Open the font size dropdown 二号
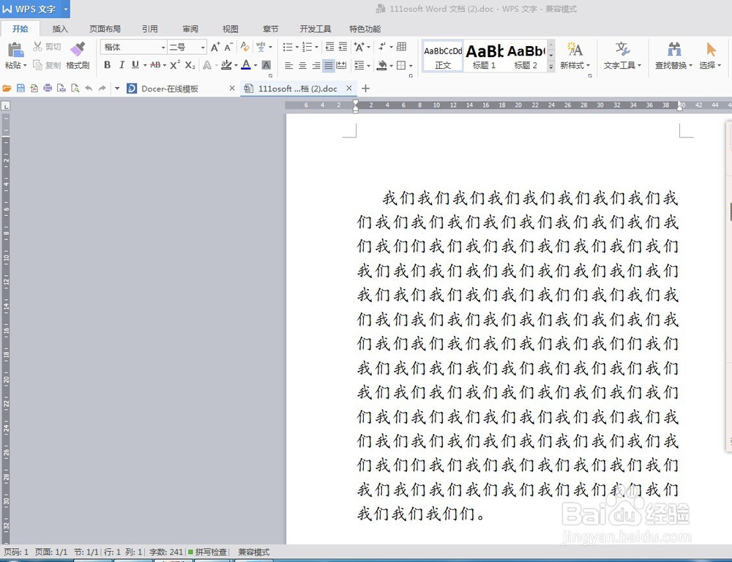The width and height of the screenshot is (732, 562). pyautogui.click(x=203, y=47)
